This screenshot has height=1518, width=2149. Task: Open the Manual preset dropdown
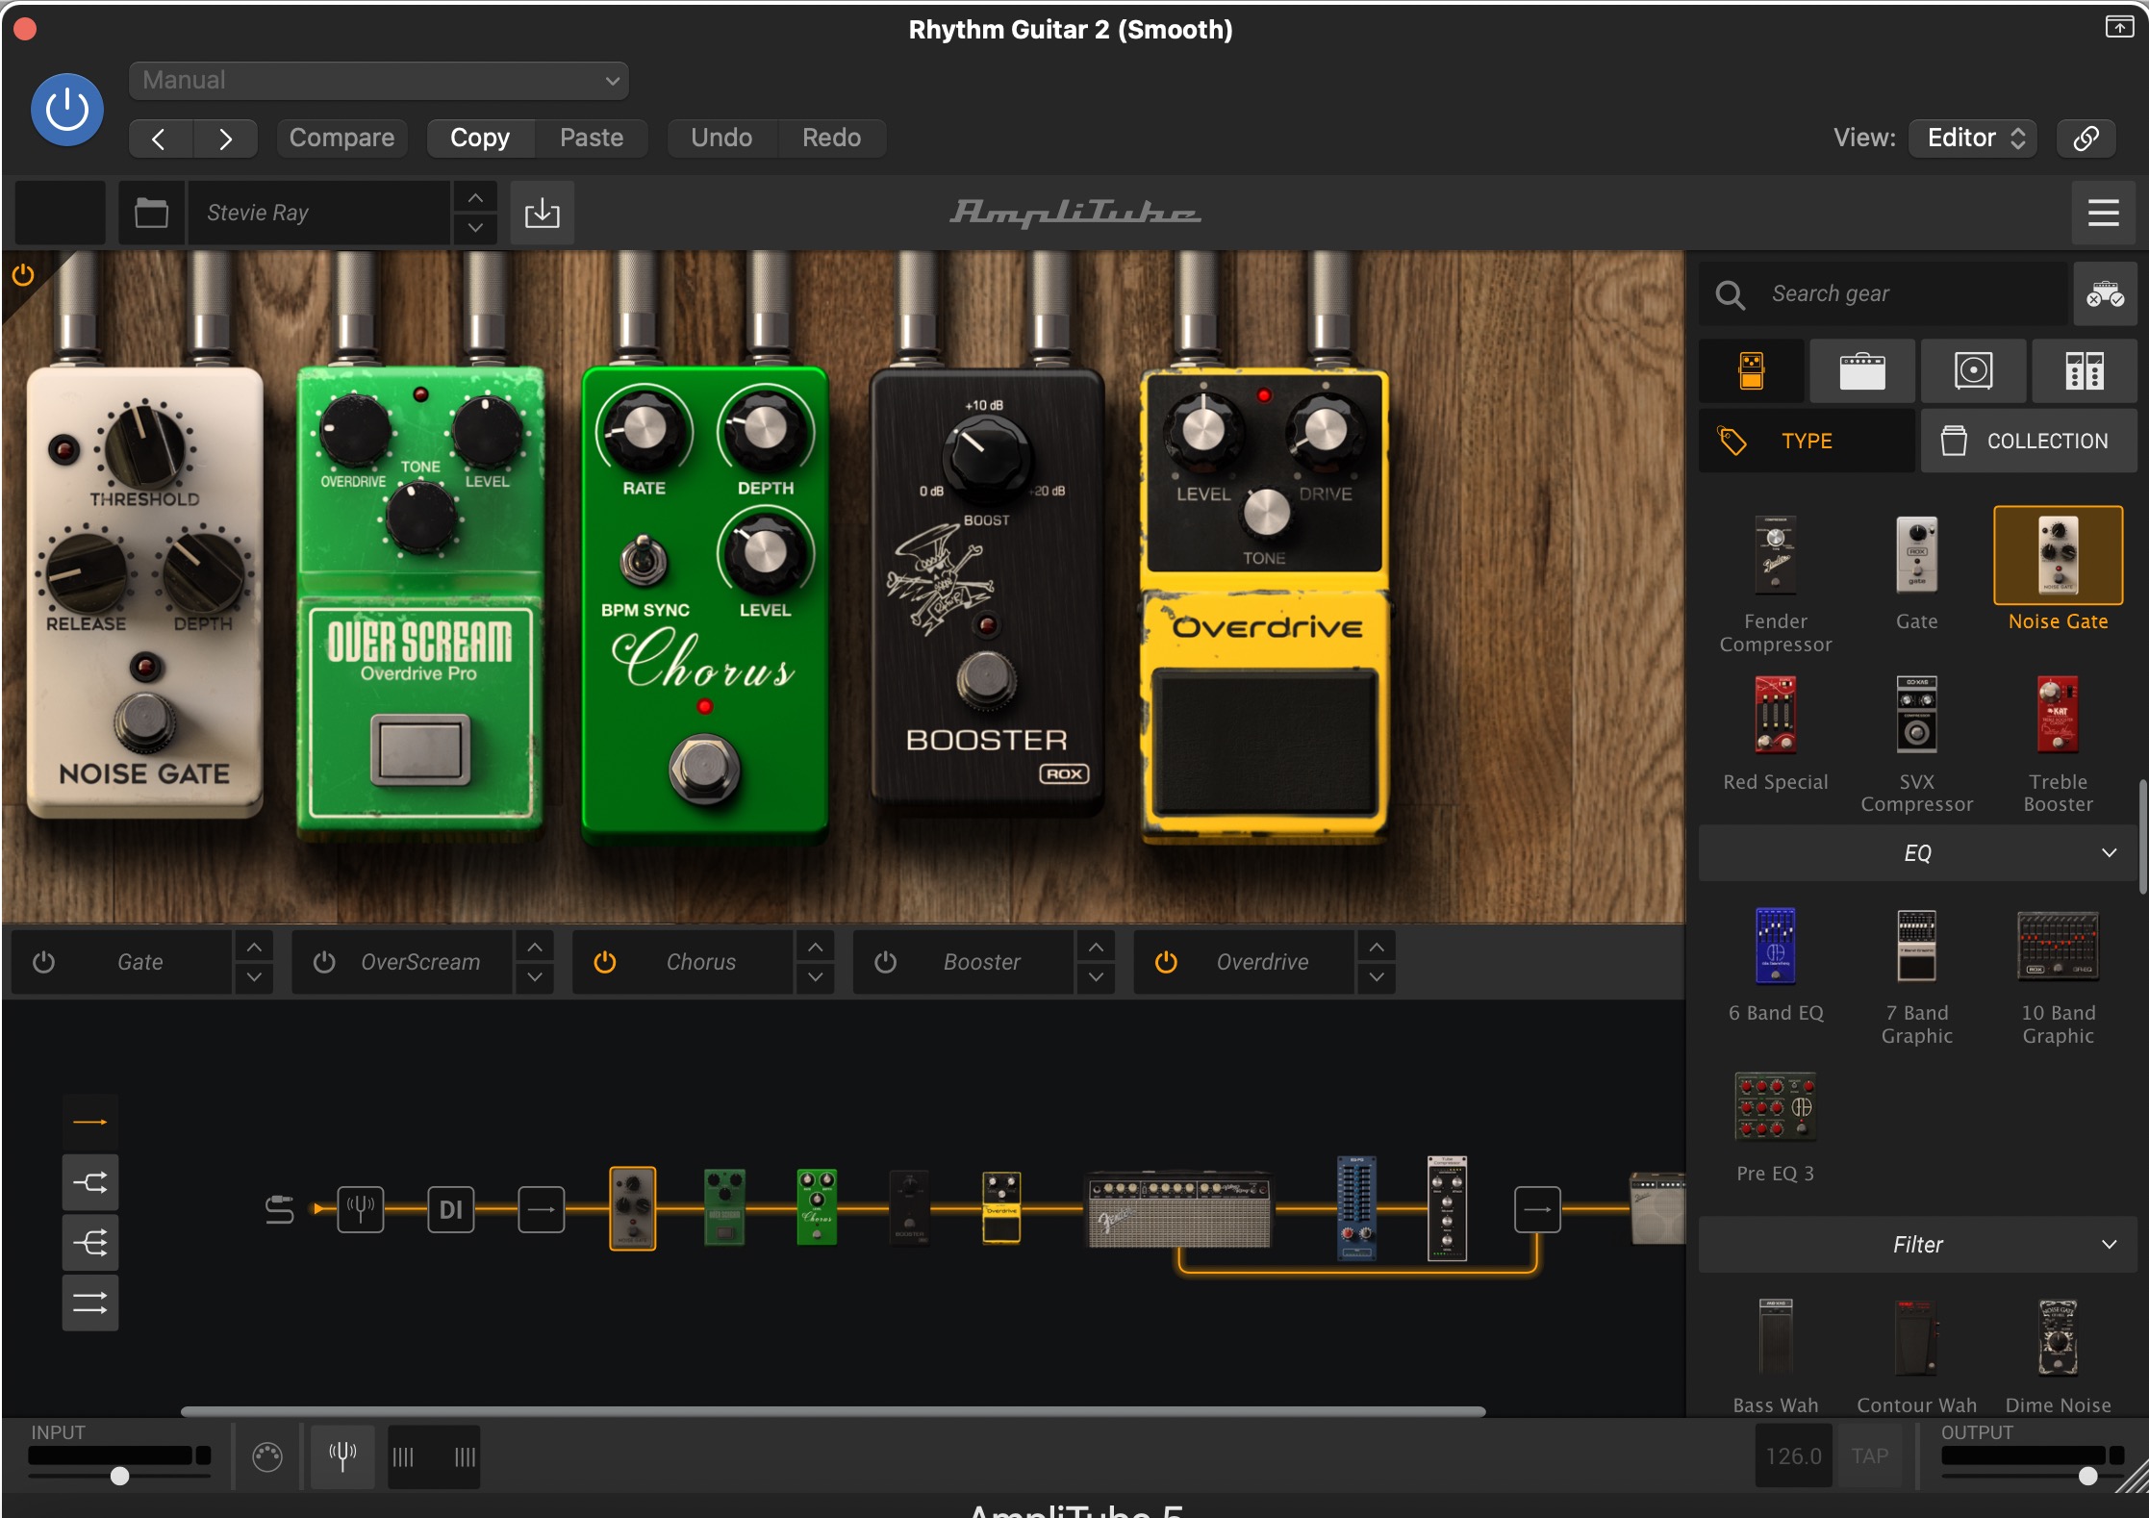[x=379, y=80]
